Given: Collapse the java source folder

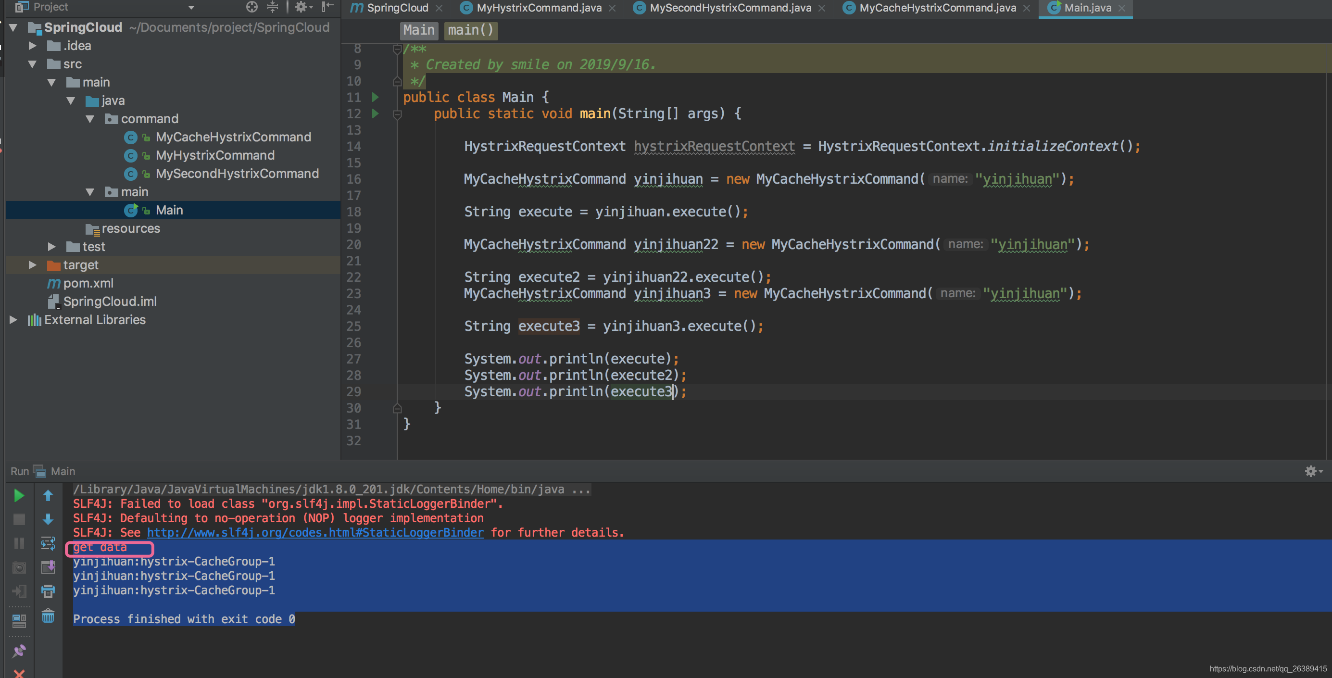Looking at the screenshot, I should [x=71, y=100].
